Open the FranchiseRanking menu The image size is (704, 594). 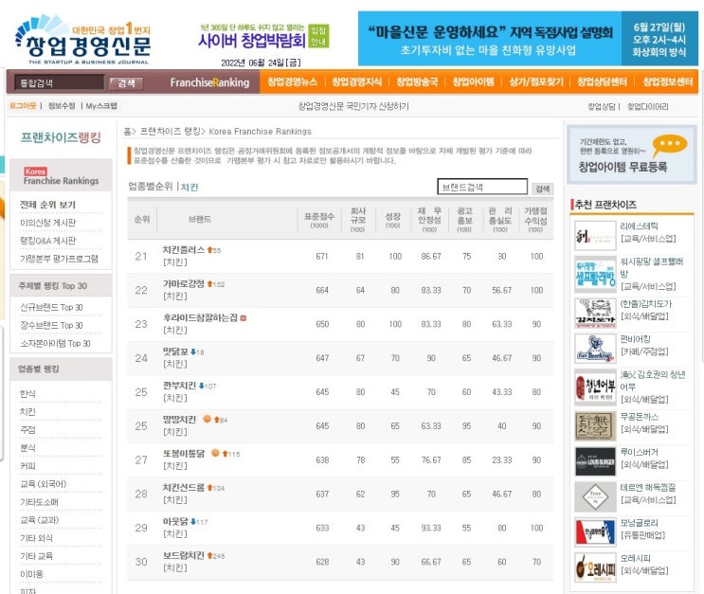(209, 82)
